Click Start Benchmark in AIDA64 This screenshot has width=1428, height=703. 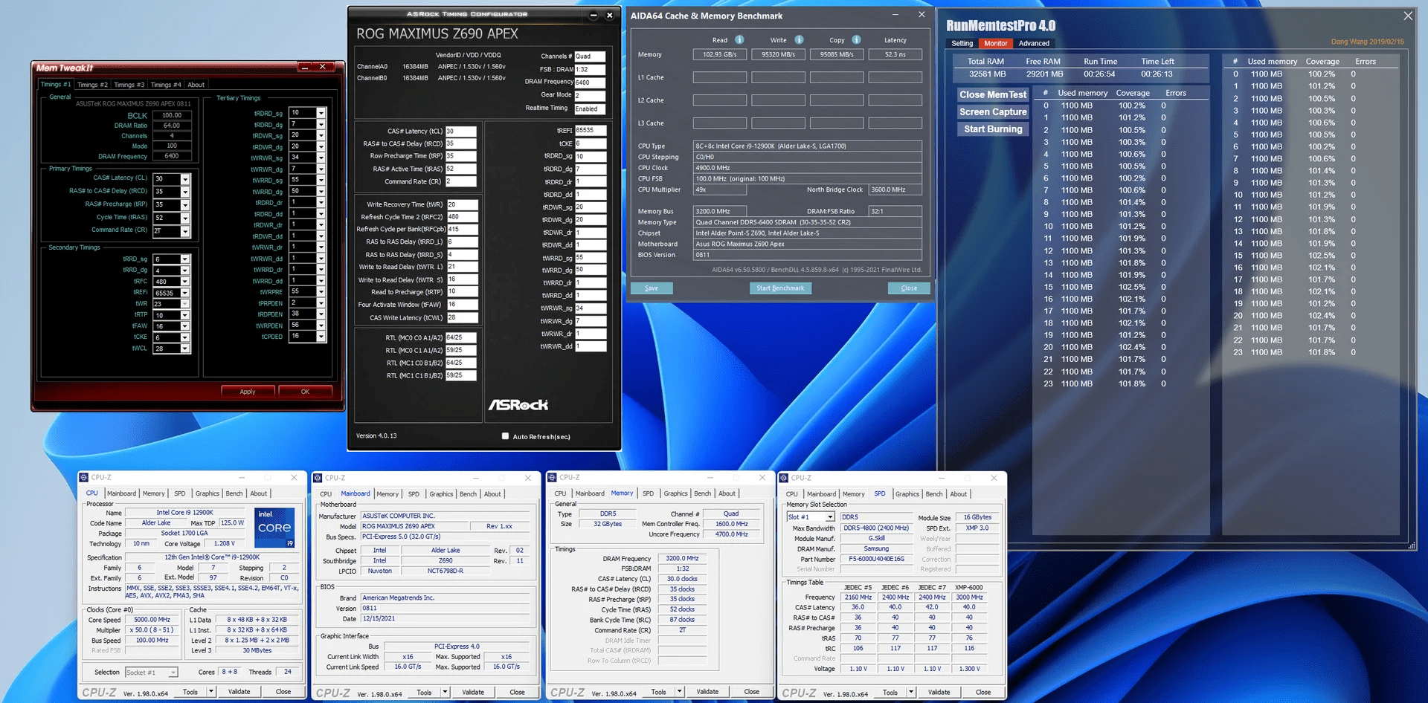[780, 288]
